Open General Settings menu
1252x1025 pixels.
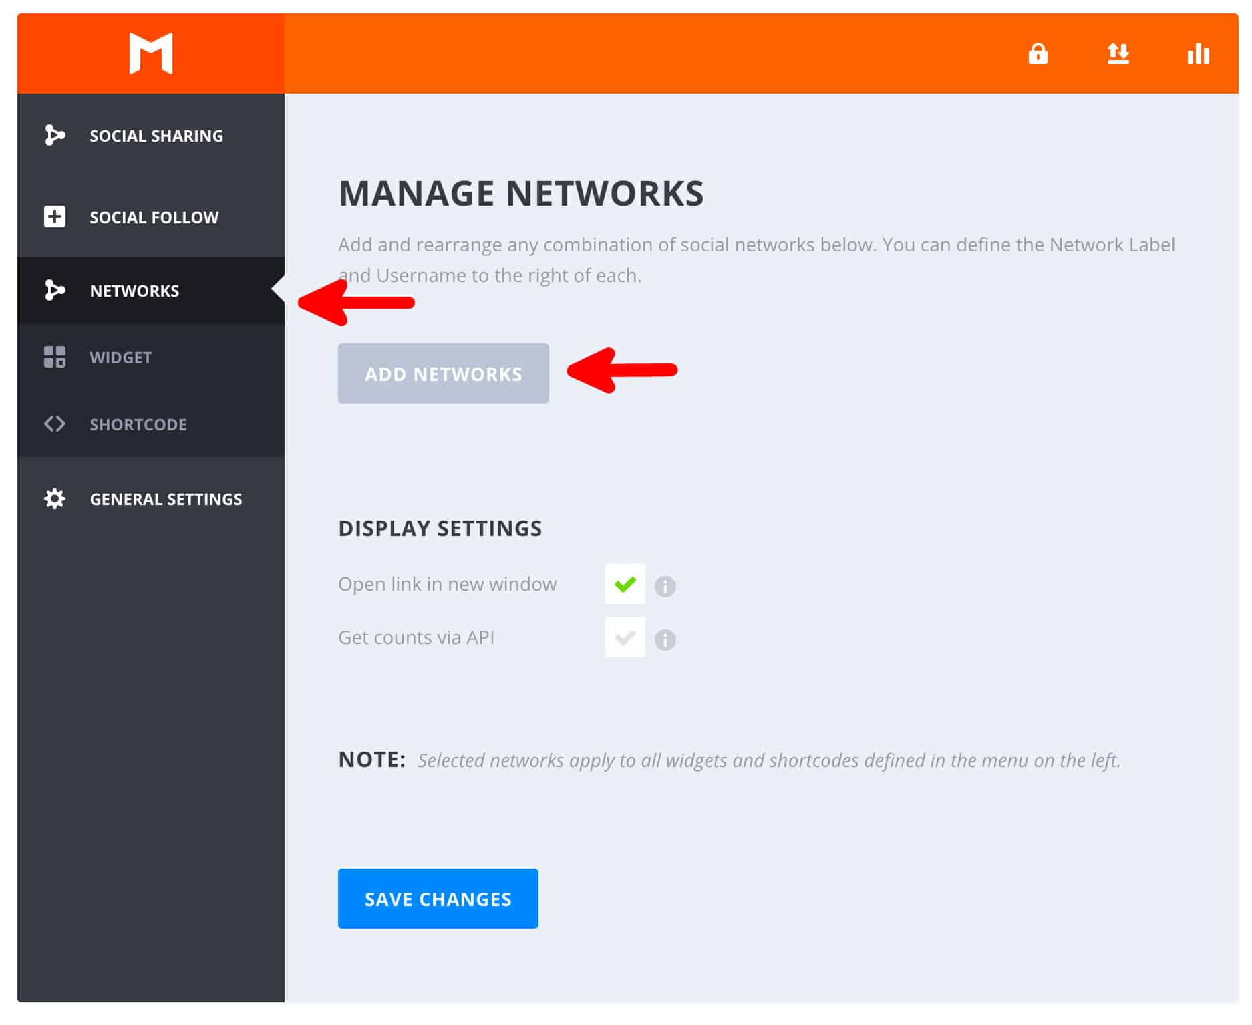151,499
